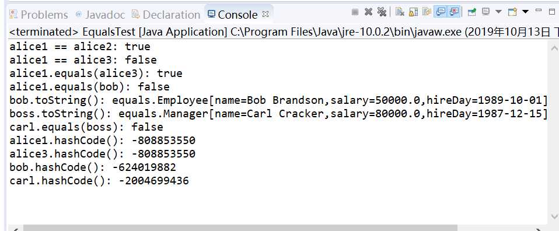Open the Javadoc tab

[x=100, y=15]
